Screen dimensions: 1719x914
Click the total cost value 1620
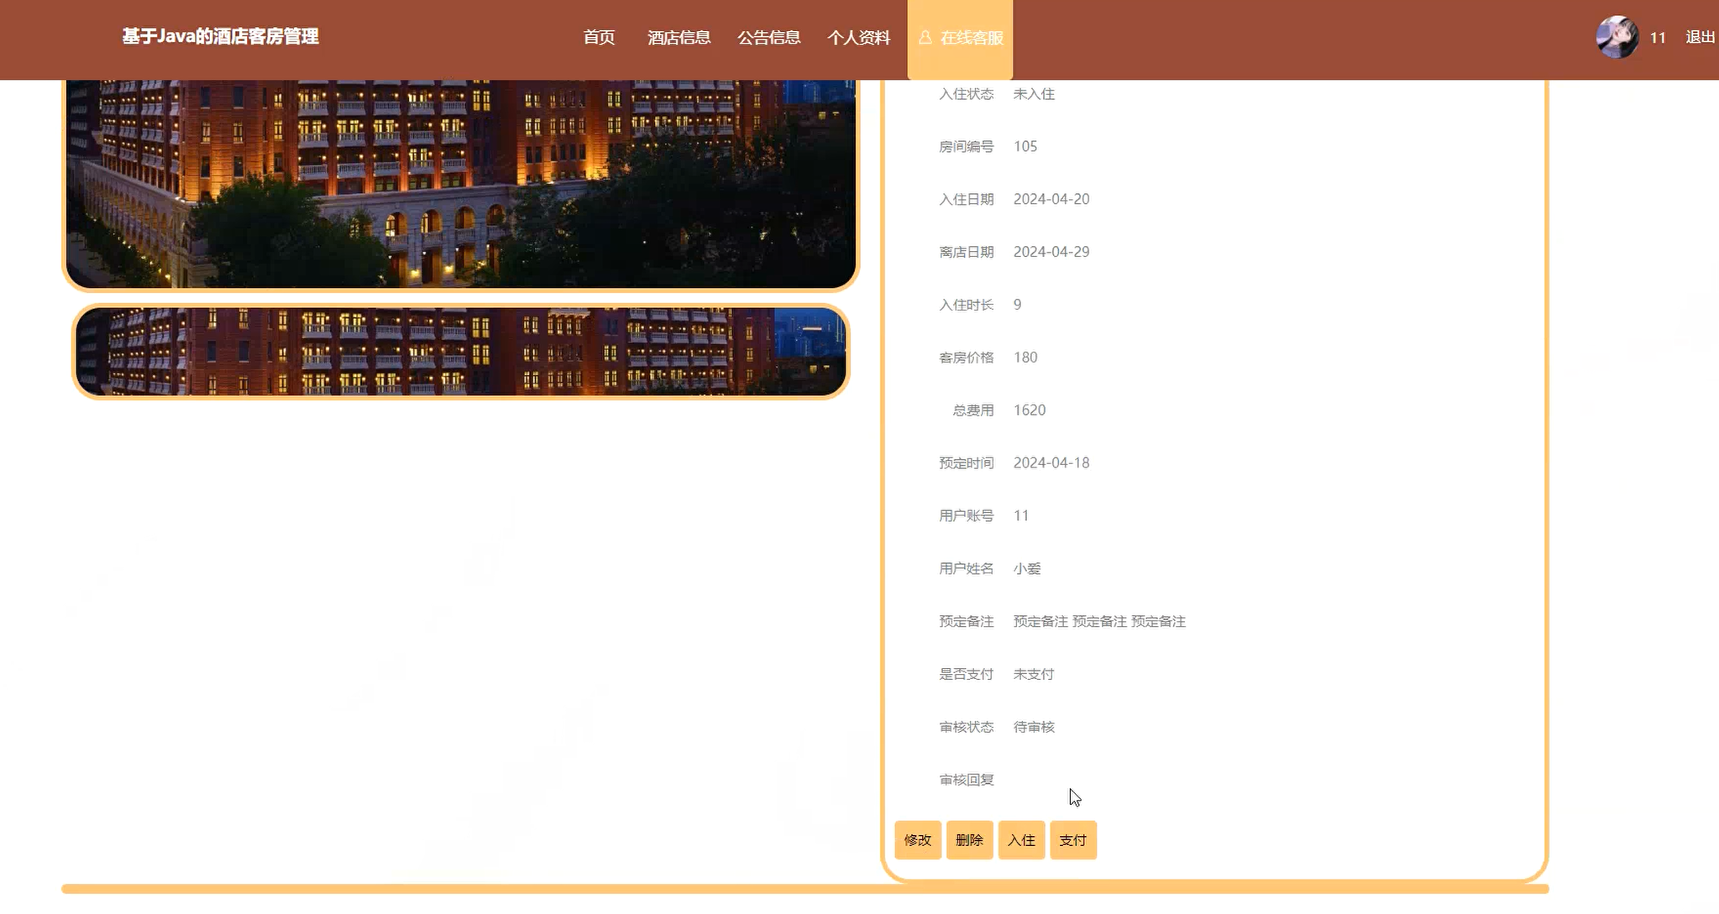click(x=1030, y=410)
